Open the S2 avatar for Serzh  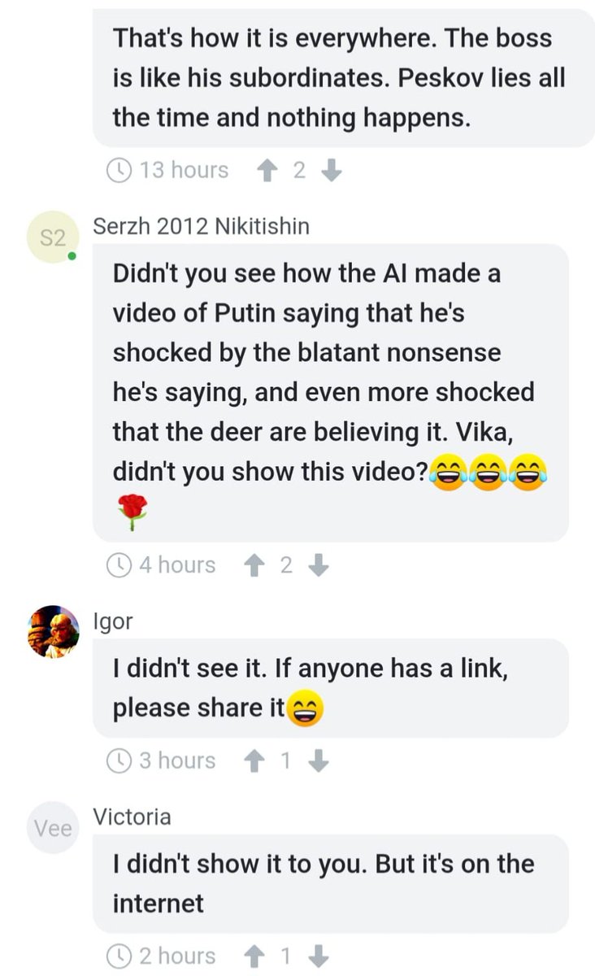tap(52, 237)
